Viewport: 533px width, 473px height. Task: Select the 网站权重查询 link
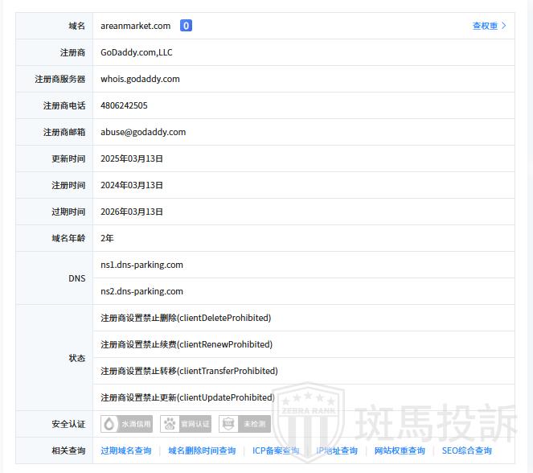400,450
